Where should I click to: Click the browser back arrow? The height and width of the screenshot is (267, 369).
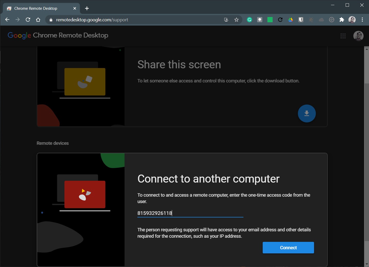click(7, 20)
